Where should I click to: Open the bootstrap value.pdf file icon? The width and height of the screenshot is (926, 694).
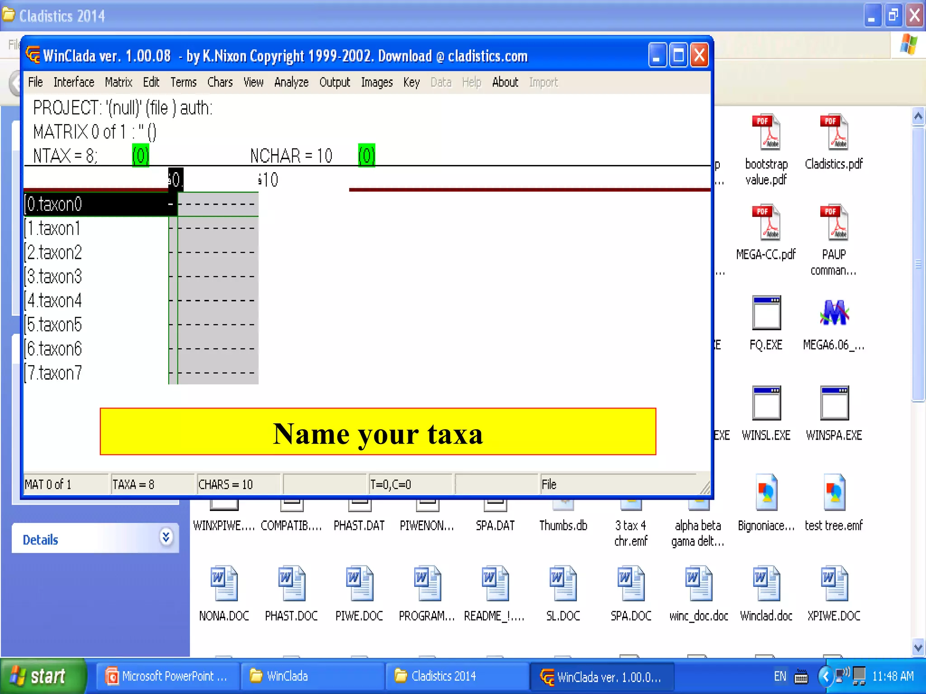tap(766, 132)
